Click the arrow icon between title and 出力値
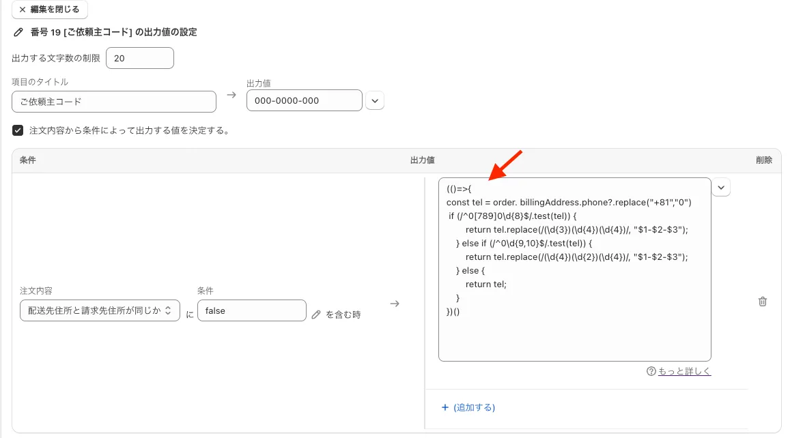 tap(231, 95)
